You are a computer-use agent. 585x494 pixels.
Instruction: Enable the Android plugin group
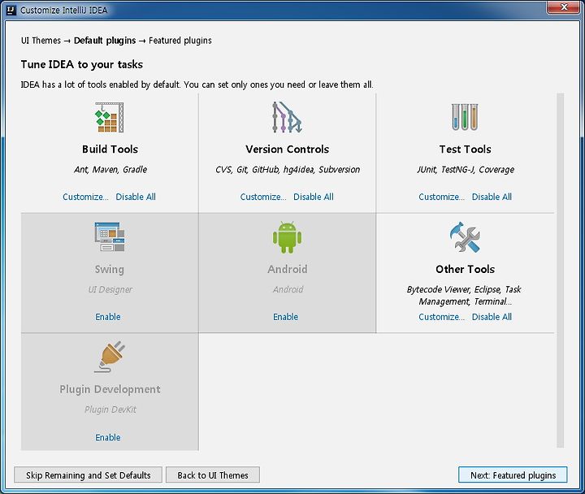[285, 317]
